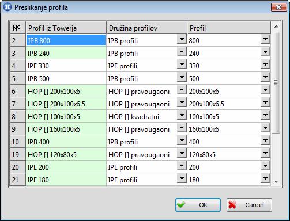Open the family dropdown for HOP [] 120x80x5
The image size is (290, 221).
click(182, 153)
